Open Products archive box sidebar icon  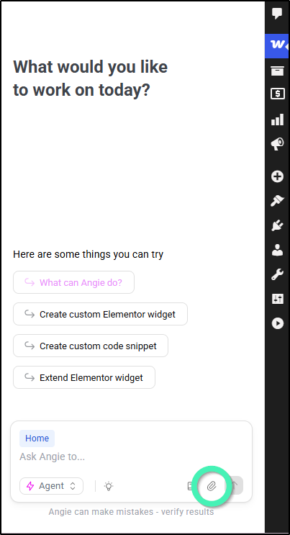(277, 71)
